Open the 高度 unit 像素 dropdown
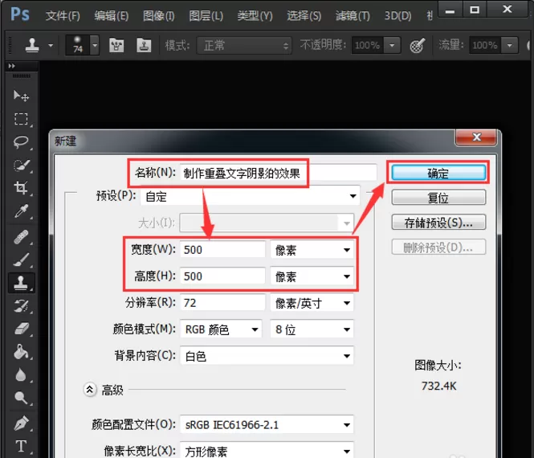 (x=312, y=276)
